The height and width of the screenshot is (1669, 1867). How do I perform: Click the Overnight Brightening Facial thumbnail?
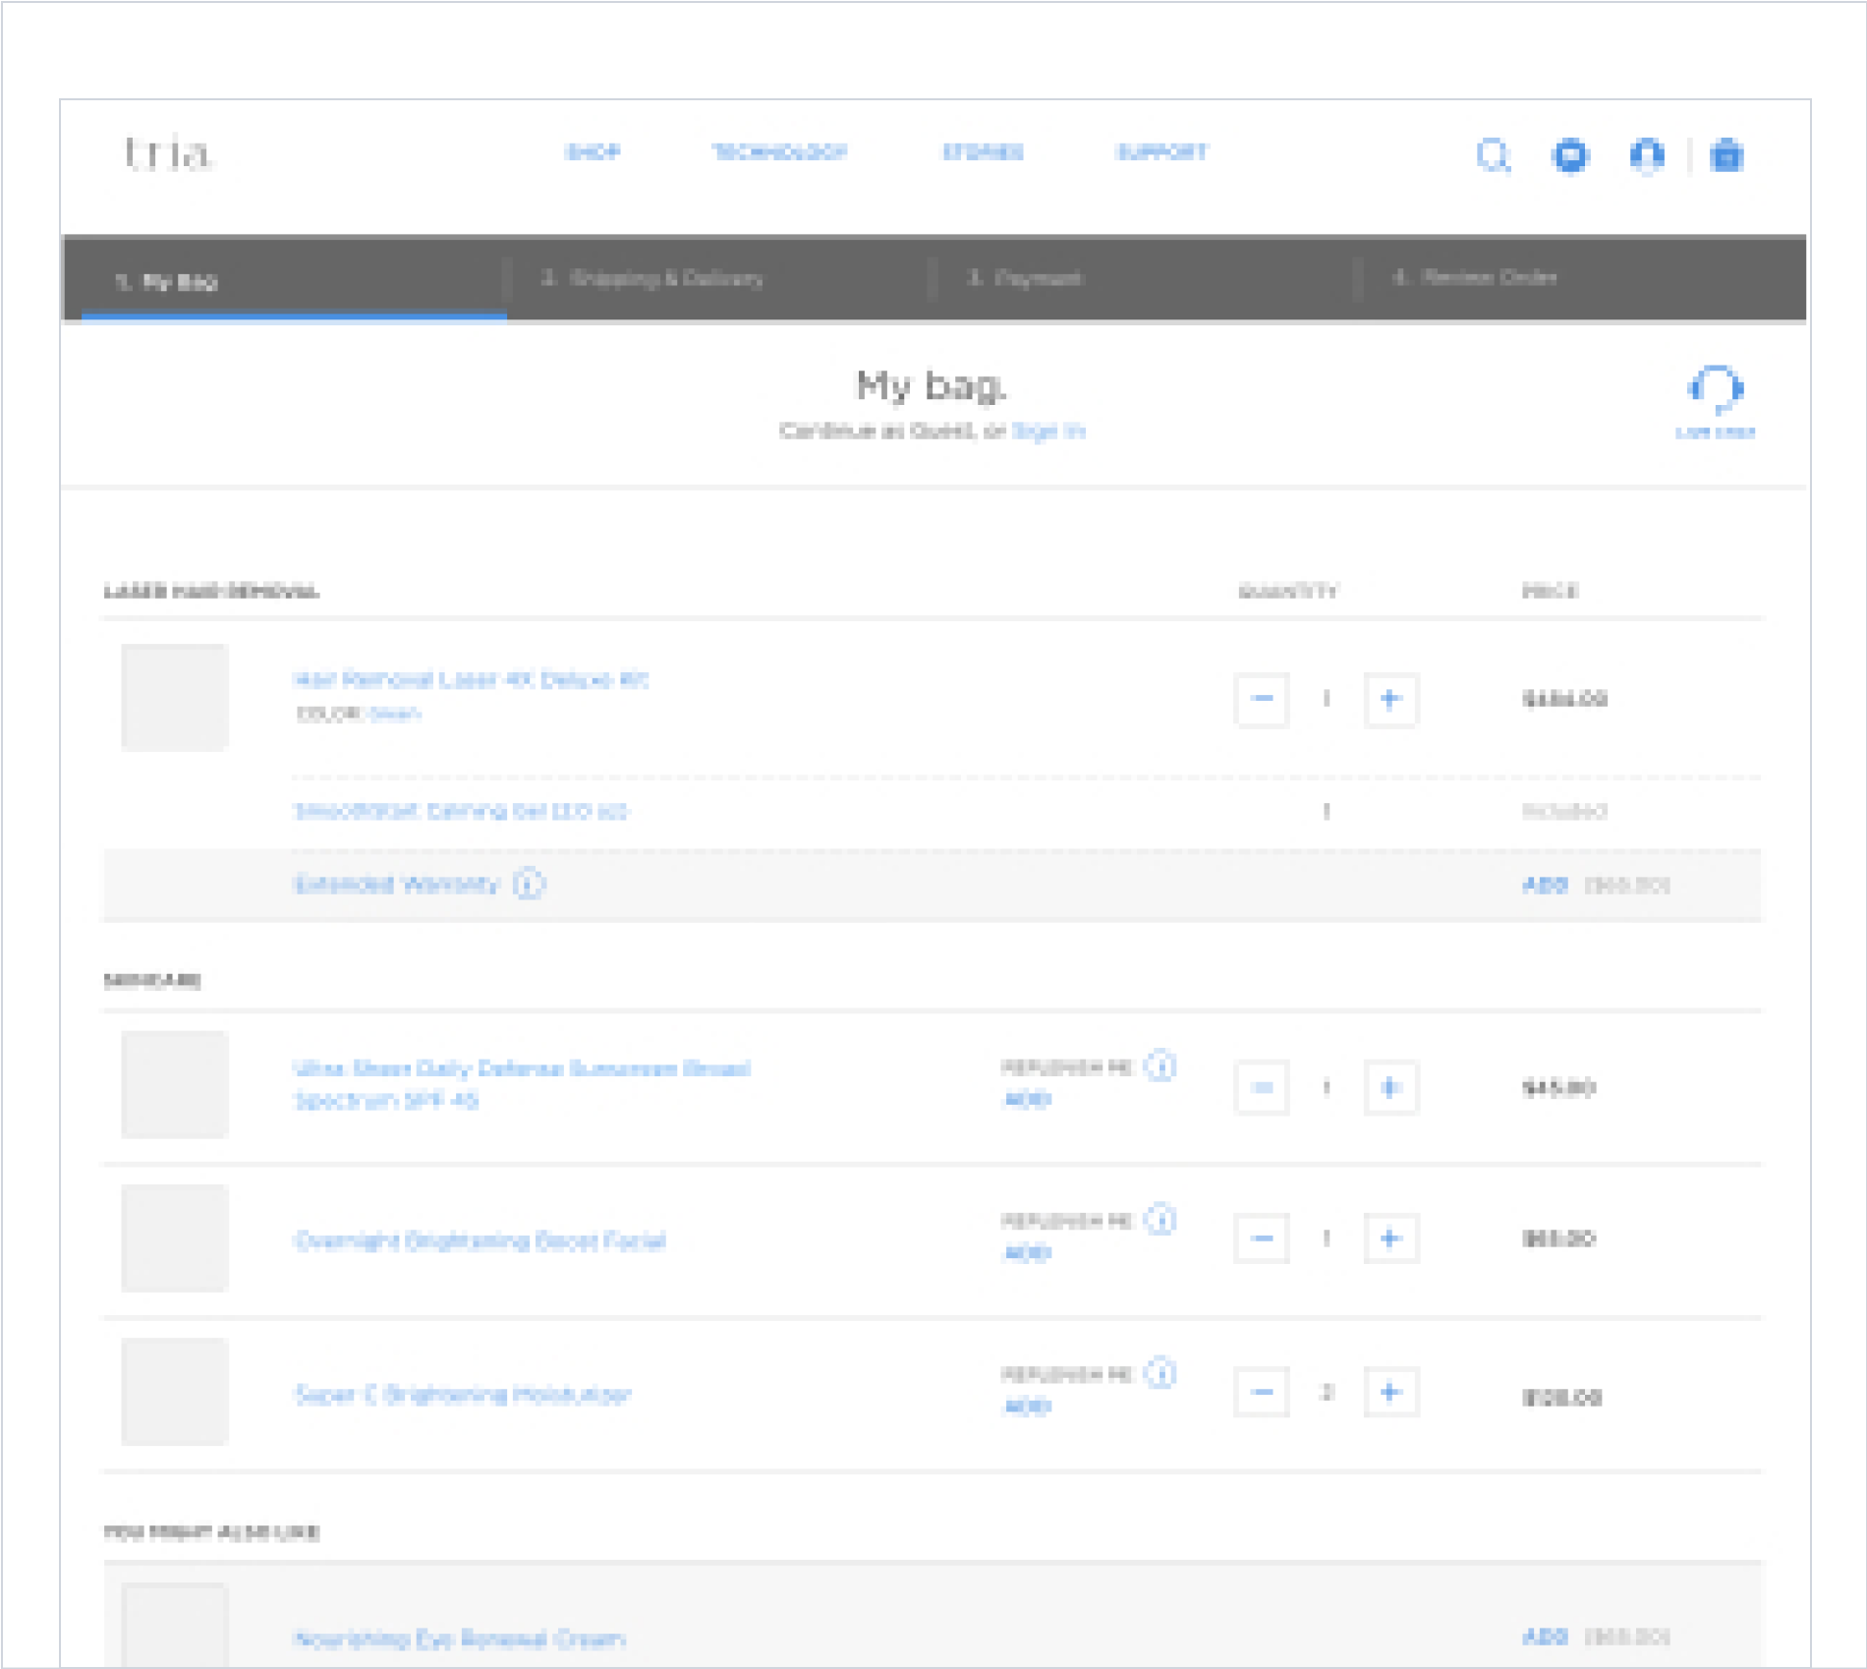[x=175, y=1237]
